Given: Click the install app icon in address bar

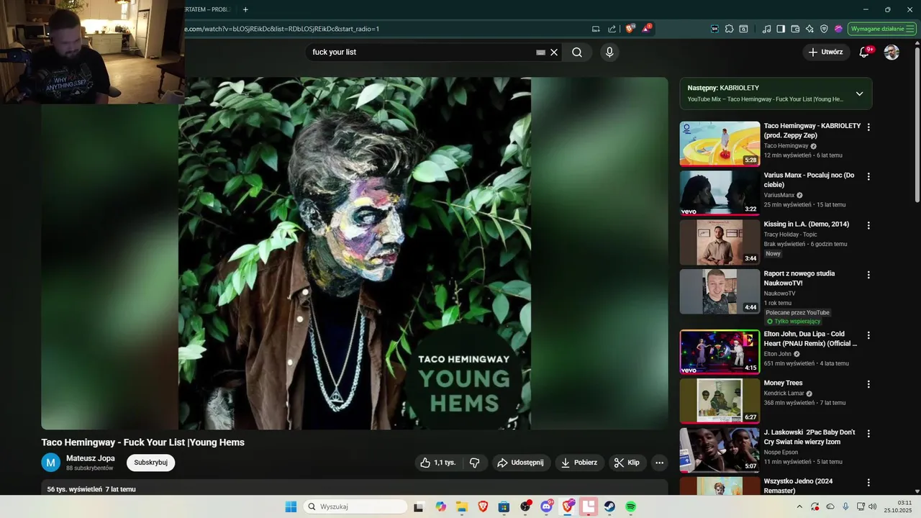Looking at the screenshot, I should (596, 29).
